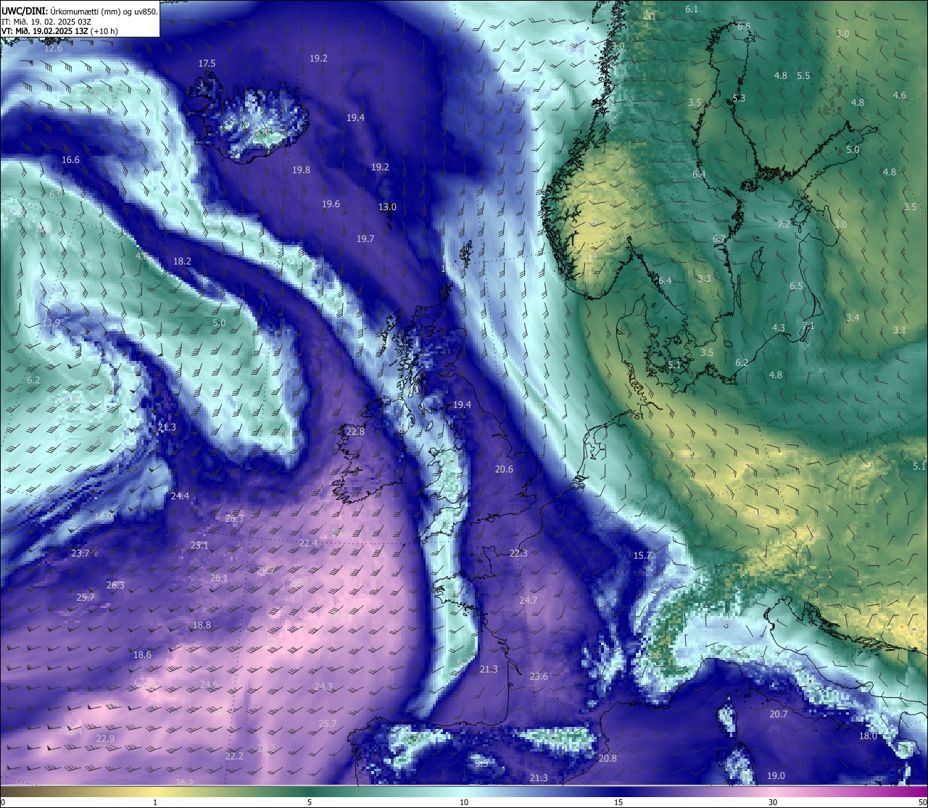
Task: Click the 24.4 value on the map
Action: click(x=180, y=496)
